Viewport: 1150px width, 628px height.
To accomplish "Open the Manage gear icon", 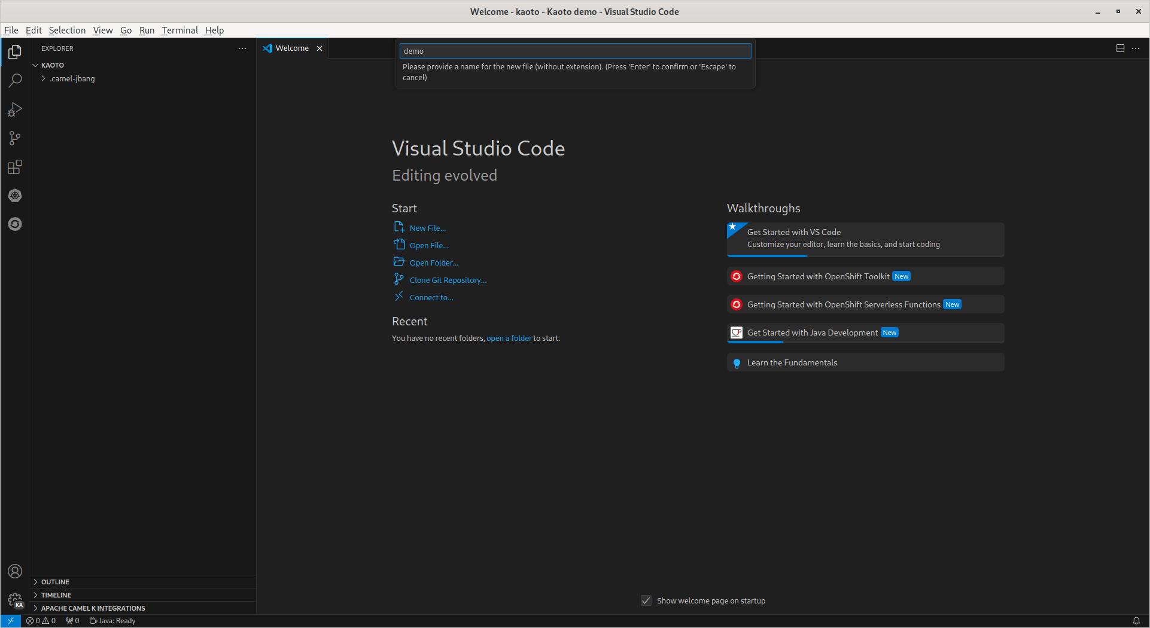I will 15,600.
